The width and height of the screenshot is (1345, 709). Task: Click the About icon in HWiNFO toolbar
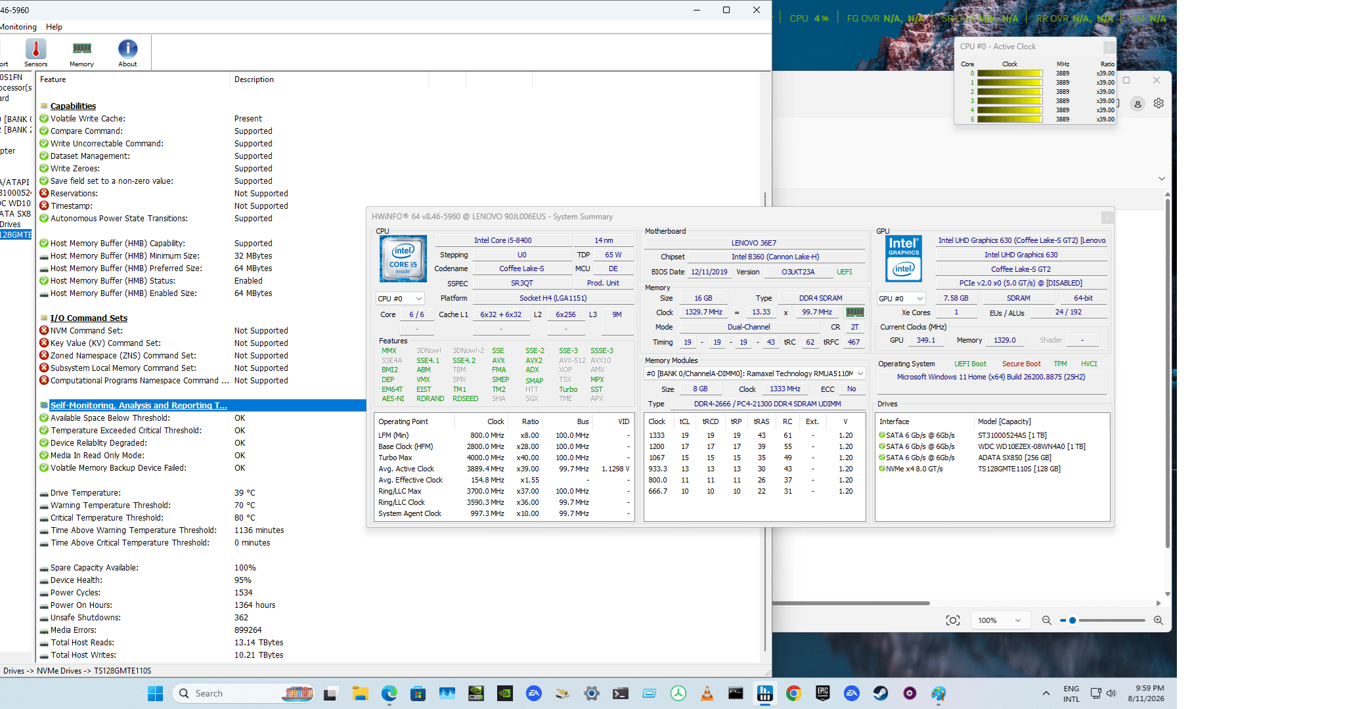(x=127, y=53)
